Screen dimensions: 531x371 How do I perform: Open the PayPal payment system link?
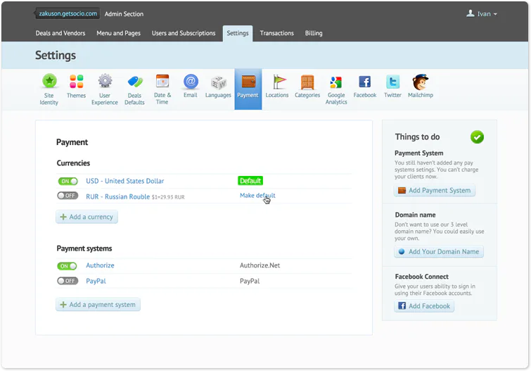(96, 281)
